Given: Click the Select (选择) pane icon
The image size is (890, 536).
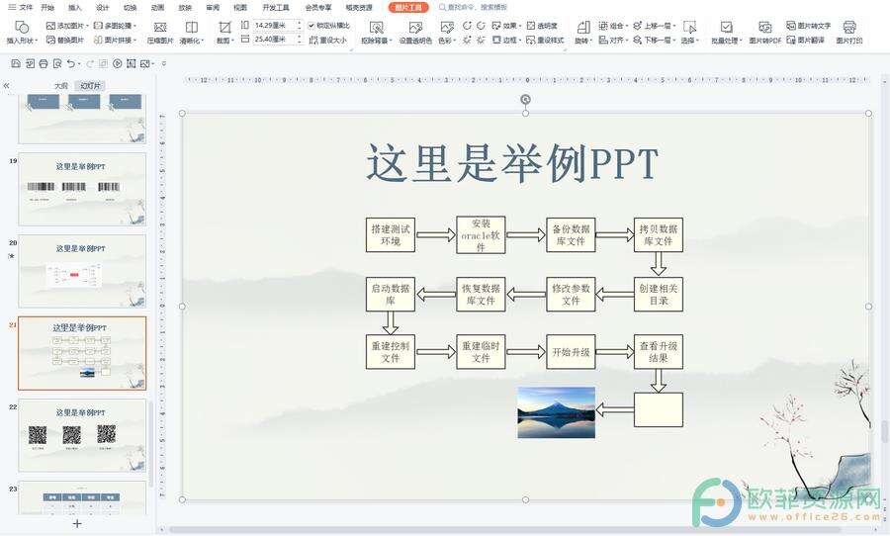Looking at the screenshot, I should (x=689, y=28).
